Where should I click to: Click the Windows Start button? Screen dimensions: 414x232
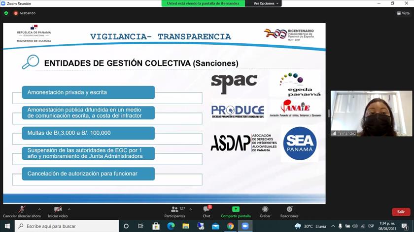7,226
